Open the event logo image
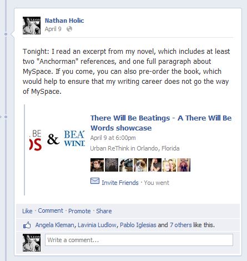 (x=57, y=140)
